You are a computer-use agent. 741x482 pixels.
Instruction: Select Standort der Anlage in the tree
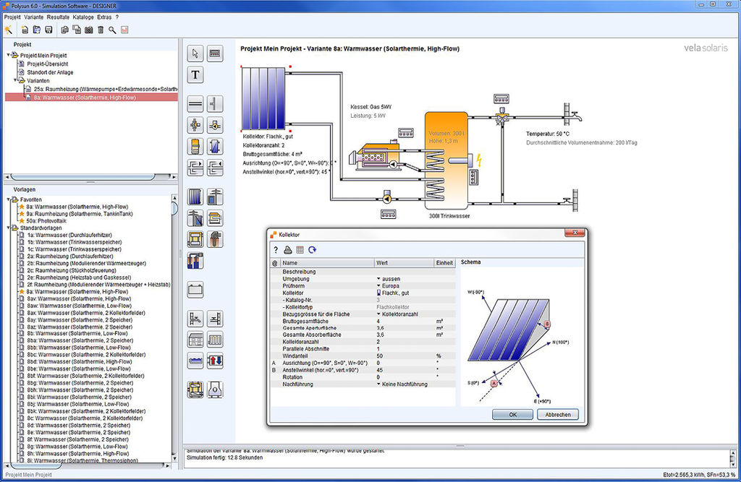(x=50, y=72)
